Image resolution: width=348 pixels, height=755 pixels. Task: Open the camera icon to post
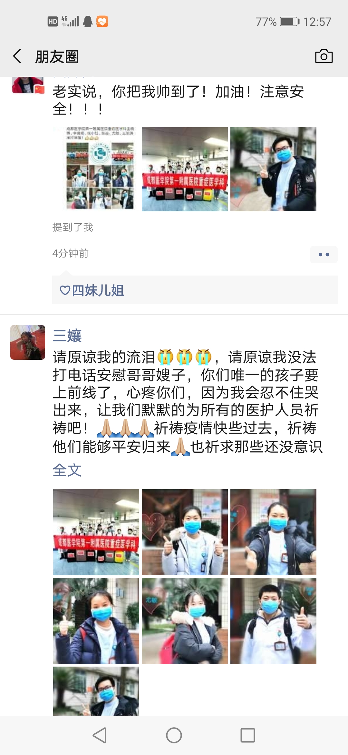tap(324, 56)
